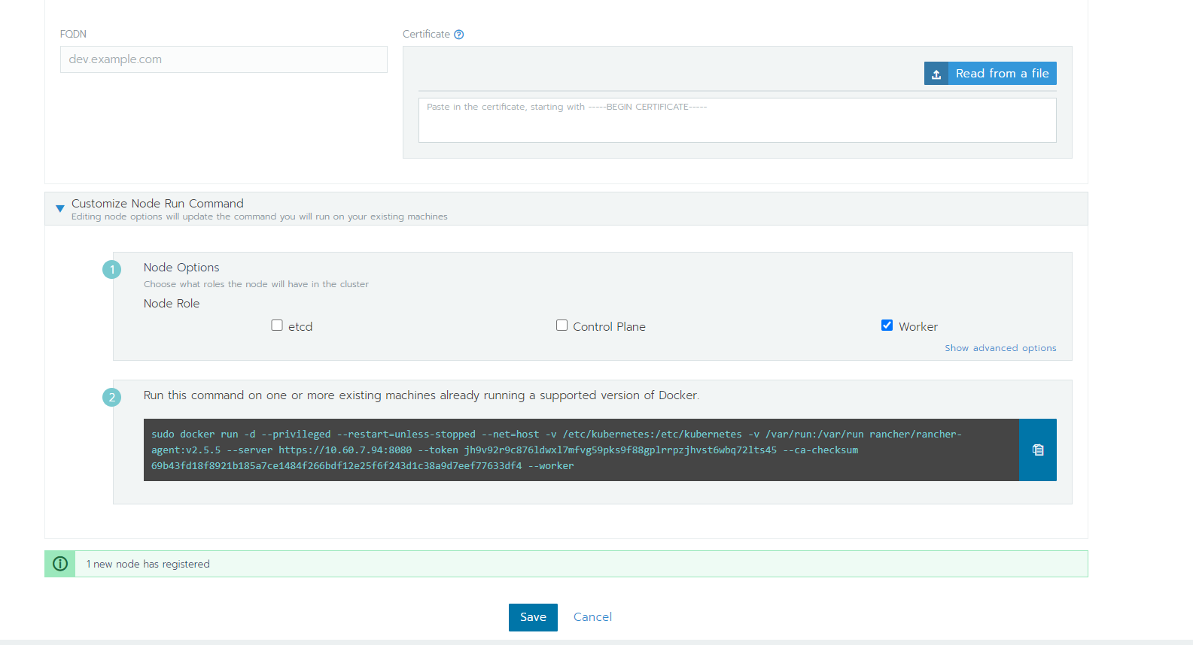Click the docker run command text block

(581, 450)
